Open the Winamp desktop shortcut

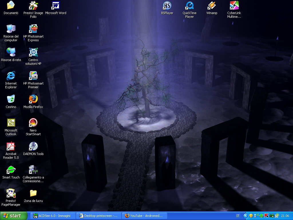tap(212, 5)
